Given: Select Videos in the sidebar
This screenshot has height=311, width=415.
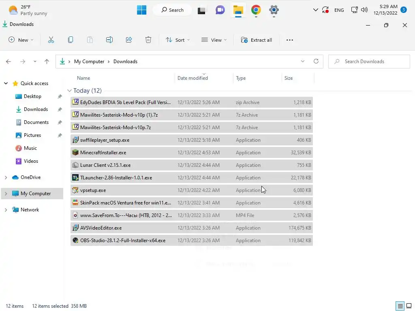Looking at the screenshot, I should point(31,161).
